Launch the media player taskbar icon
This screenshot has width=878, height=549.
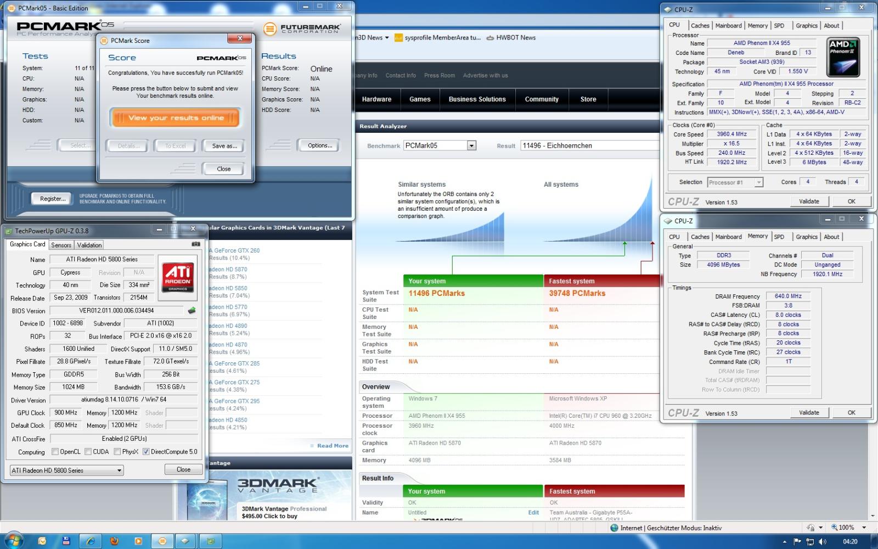pyautogui.click(x=138, y=541)
